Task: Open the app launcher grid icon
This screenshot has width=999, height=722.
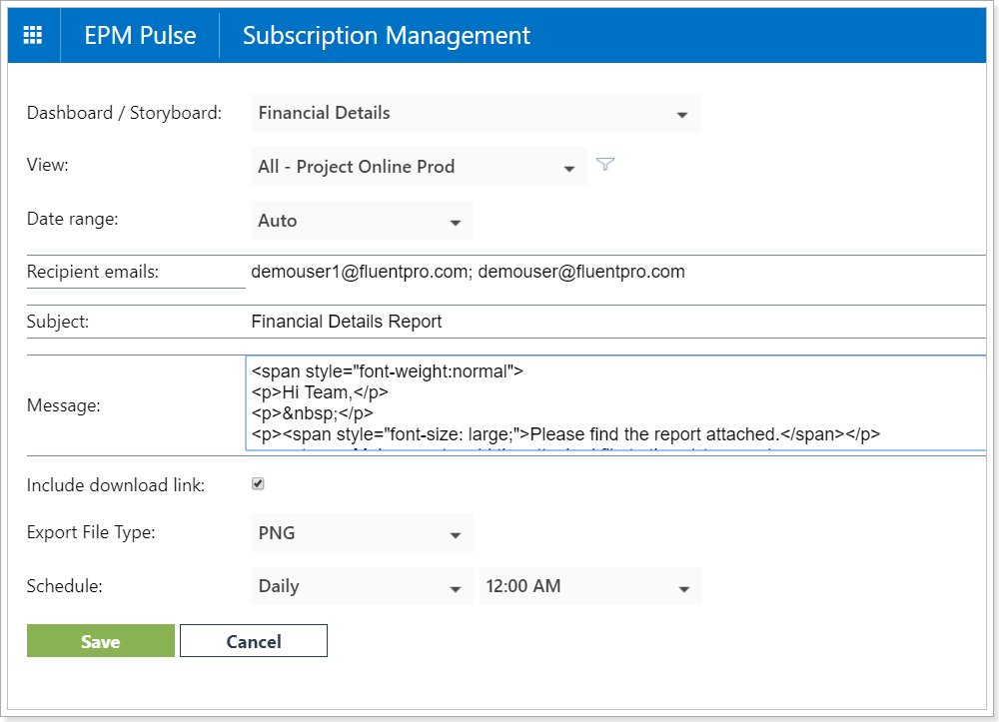Action: click(33, 35)
